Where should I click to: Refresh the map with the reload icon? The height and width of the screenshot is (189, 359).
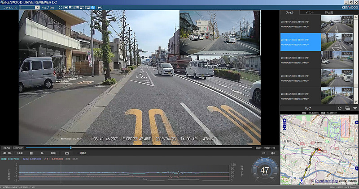340,108
